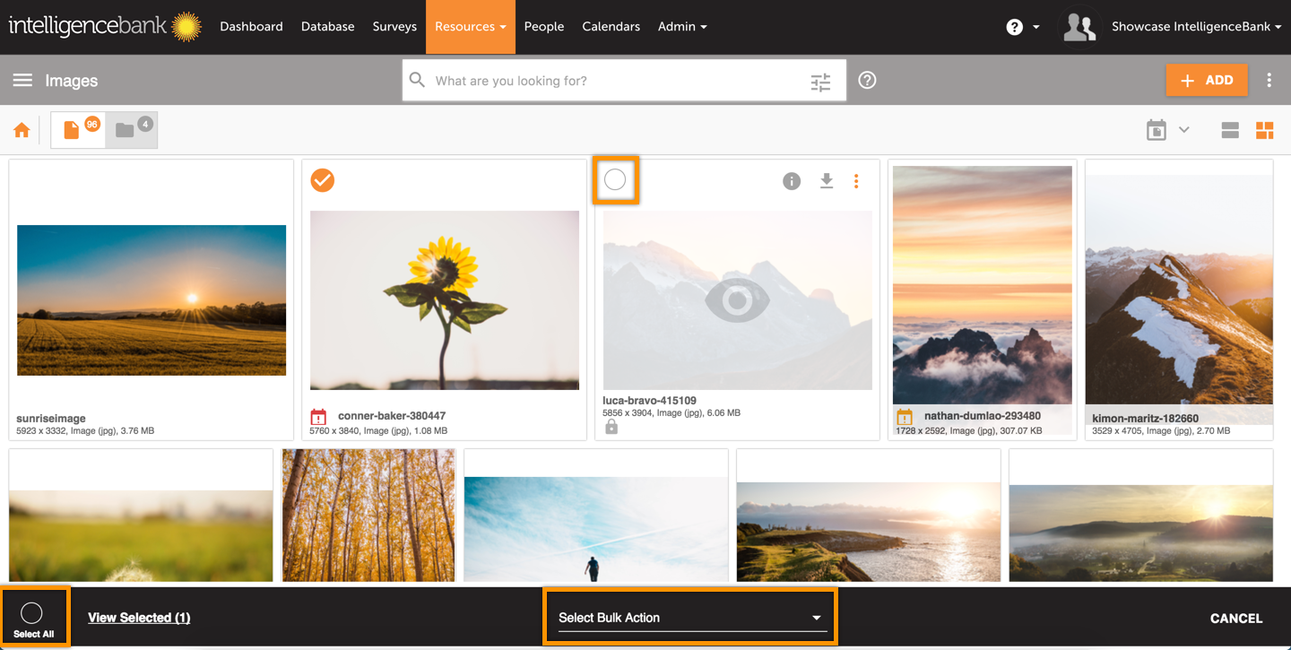Click the luca-bravo-415109 file name

650,401
